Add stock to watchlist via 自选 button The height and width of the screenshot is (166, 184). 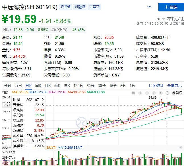coord(171,7)
